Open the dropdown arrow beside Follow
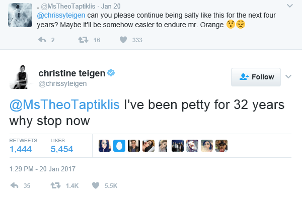The height and width of the screenshot is (203, 302). coord(288,77)
